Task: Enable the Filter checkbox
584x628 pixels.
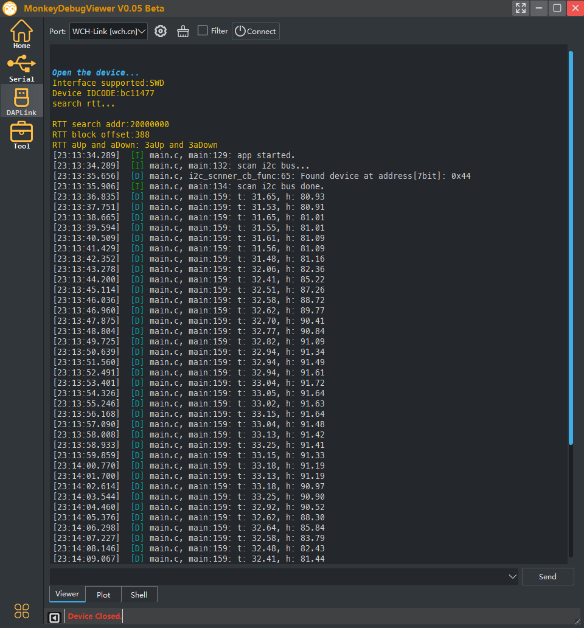Action: point(203,31)
